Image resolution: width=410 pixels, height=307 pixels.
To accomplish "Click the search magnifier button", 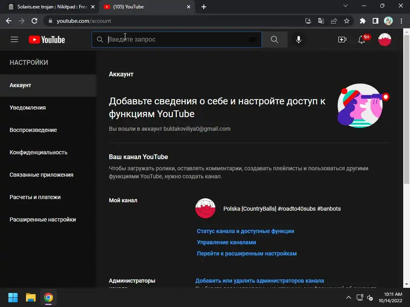I will 275,40.
